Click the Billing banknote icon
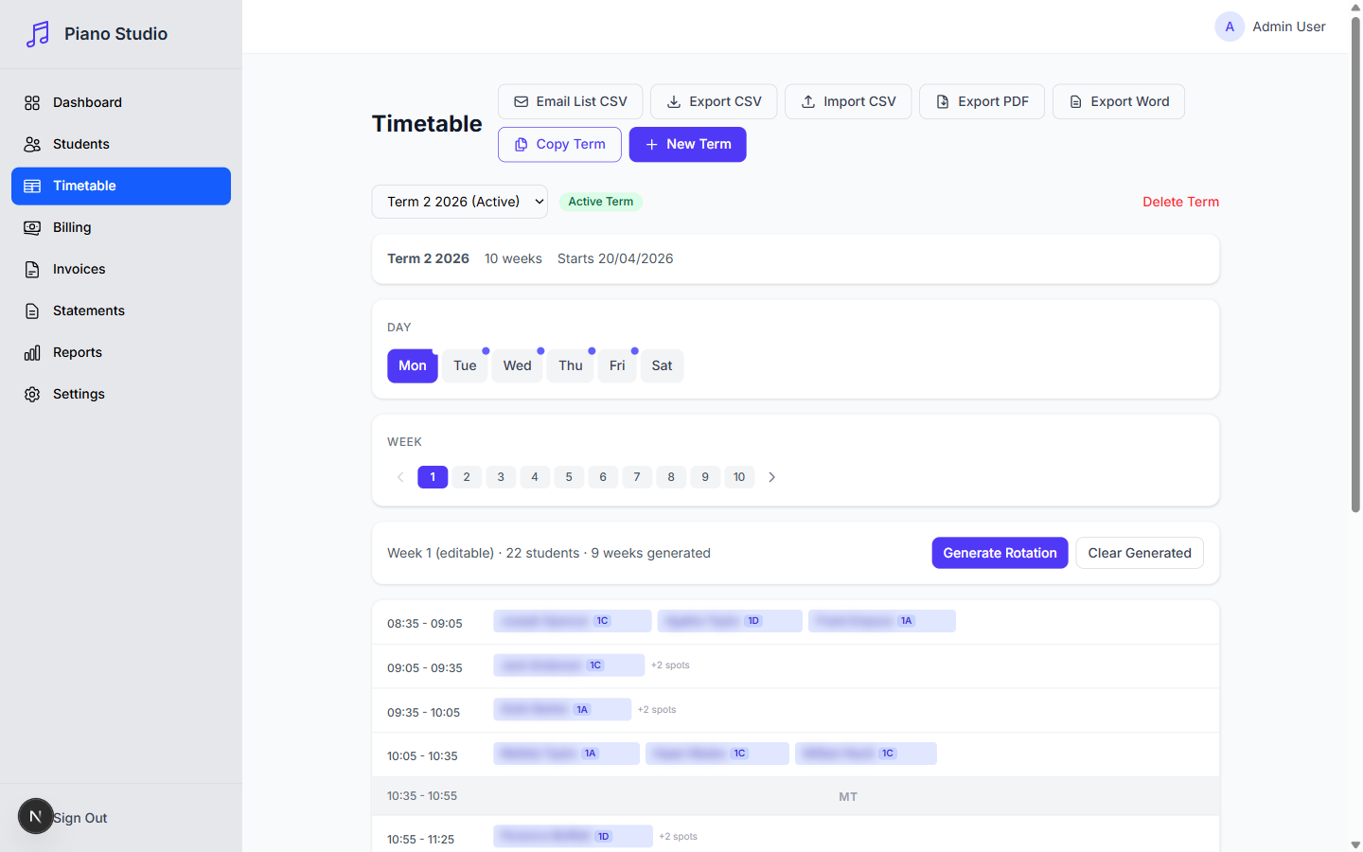1363x852 pixels. point(32,227)
